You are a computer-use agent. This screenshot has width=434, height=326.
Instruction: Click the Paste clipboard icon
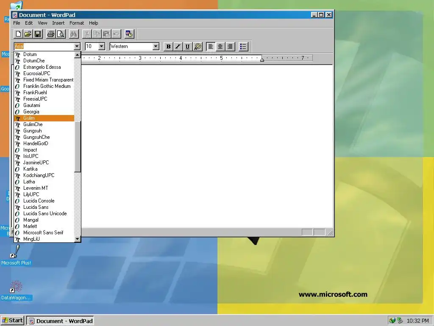[x=106, y=34]
